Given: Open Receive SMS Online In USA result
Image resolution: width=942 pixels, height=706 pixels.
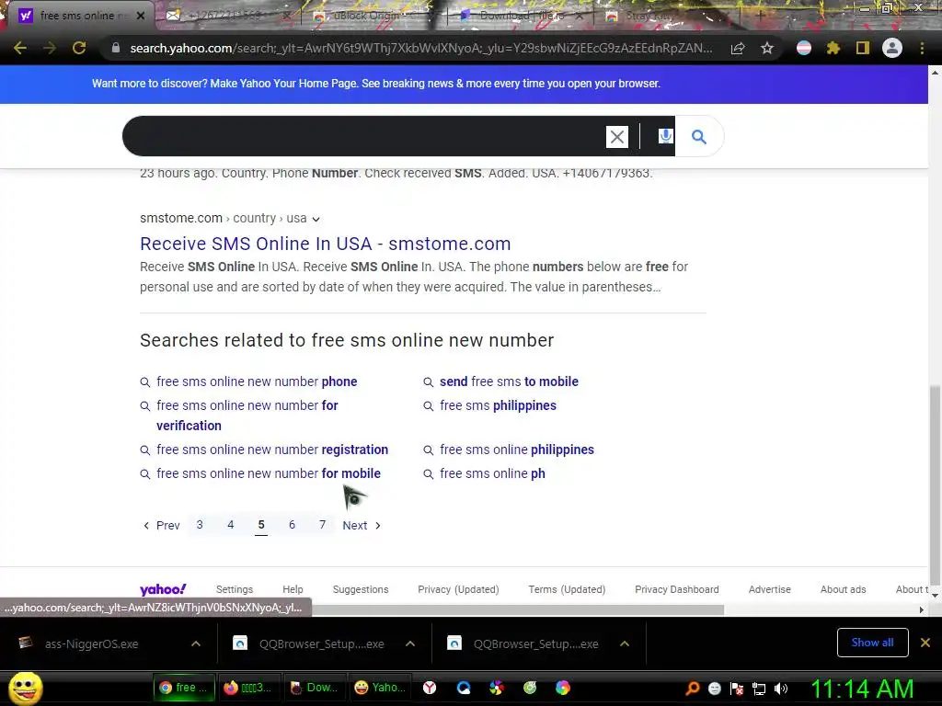Looking at the screenshot, I should 325,244.
